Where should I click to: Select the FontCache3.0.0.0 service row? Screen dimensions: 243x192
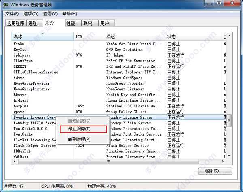[x=119, y=129]
